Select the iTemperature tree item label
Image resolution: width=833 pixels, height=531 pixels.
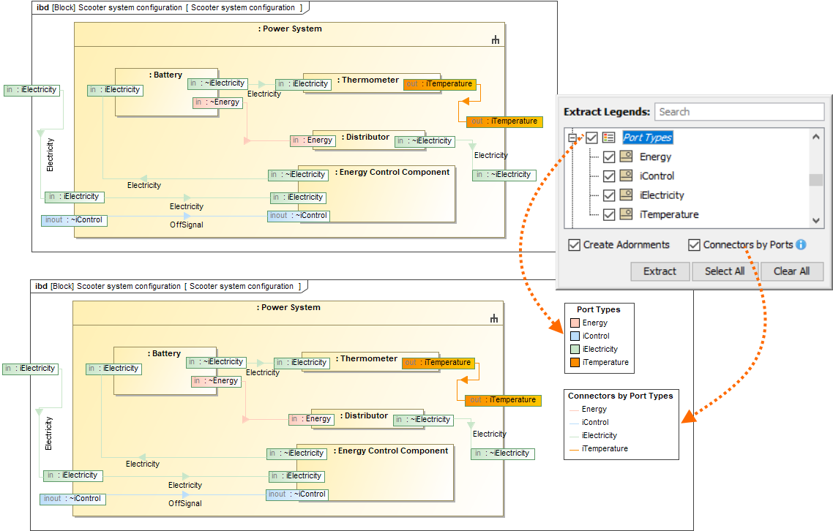pos(668,214)
